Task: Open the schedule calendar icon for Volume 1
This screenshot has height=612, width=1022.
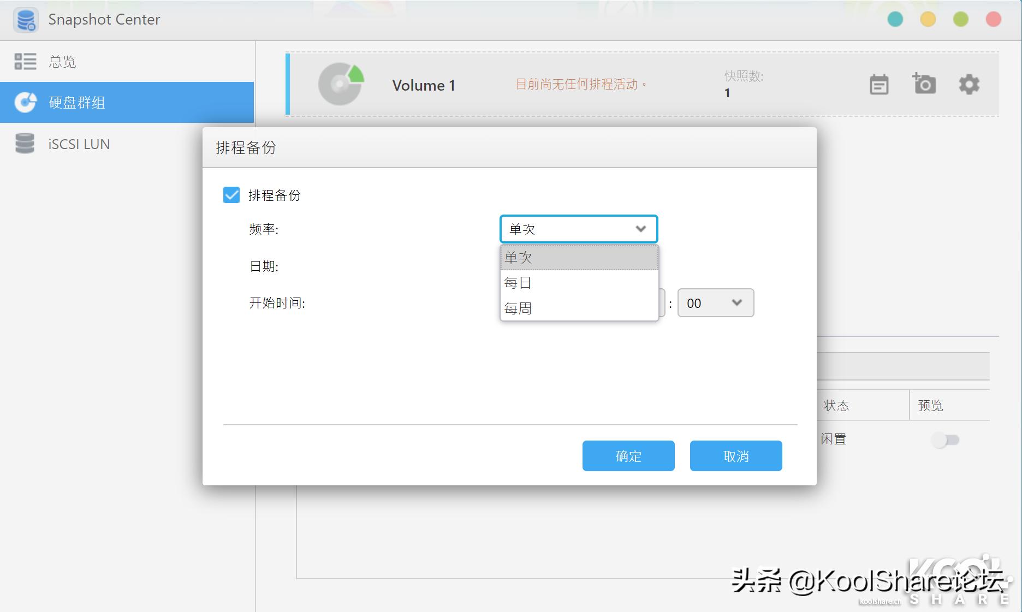Action: 878,85
